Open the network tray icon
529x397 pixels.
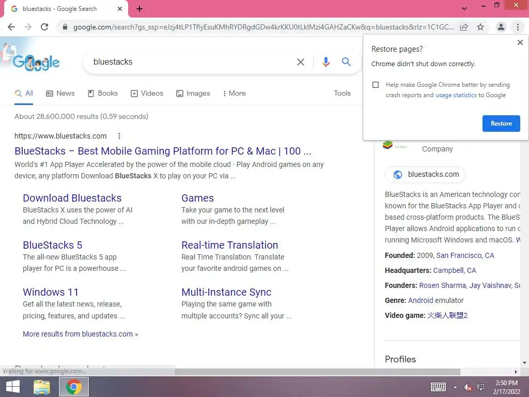(x=480, y=387)
